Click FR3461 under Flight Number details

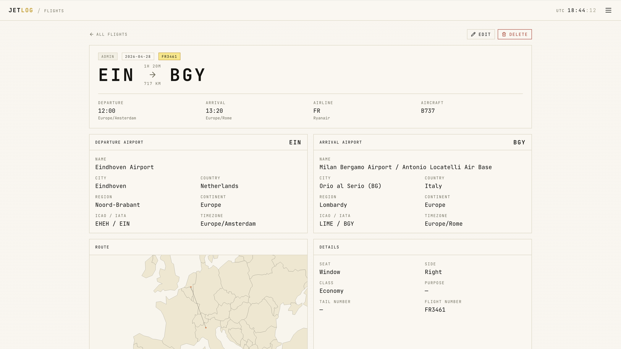(435, 310)
